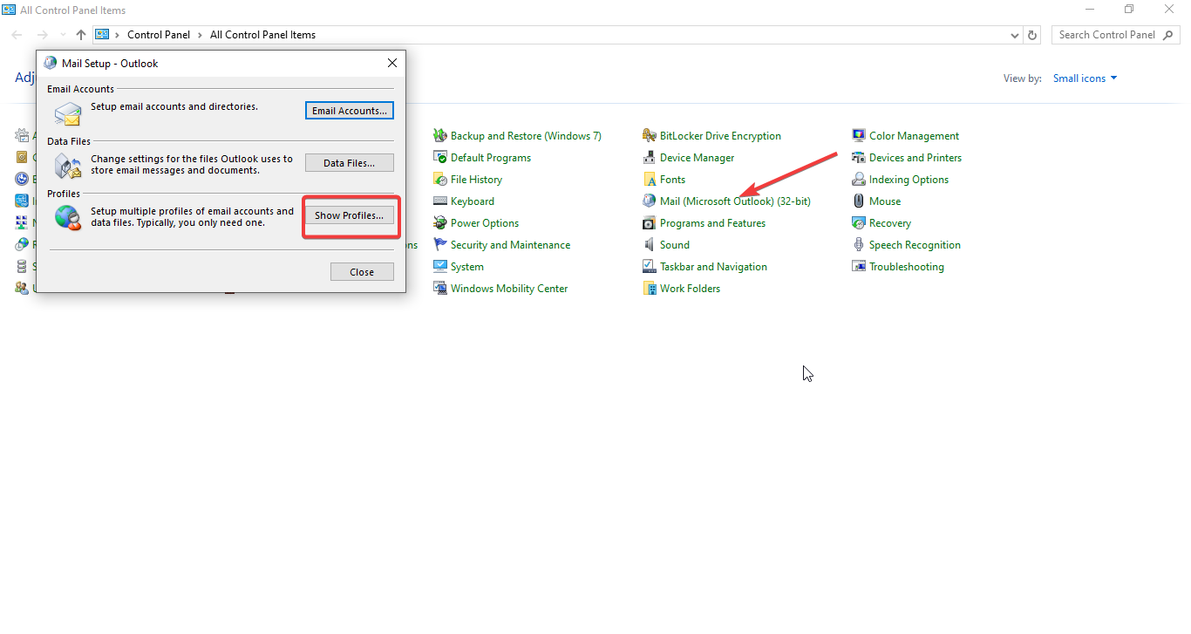Viewport: 1191px width, 634px height.
Task: Click the Email Accounts button
Action: (x=349, y=110)
